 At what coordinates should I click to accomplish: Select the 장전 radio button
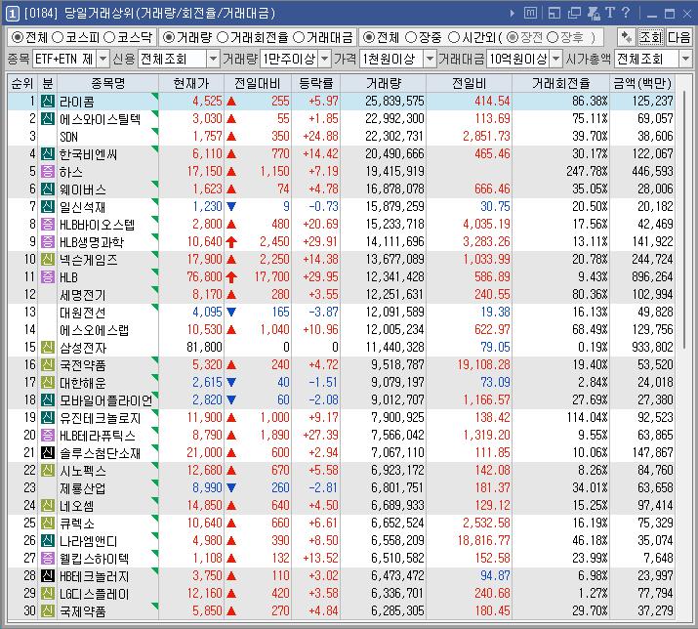[x=513, y=37]
